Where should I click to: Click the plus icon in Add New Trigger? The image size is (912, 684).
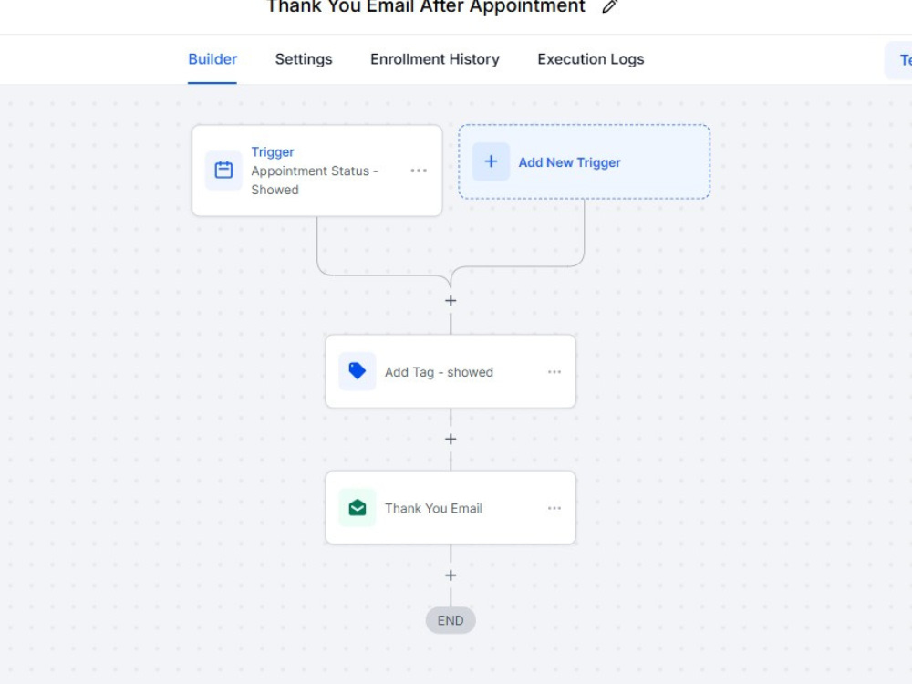(491, 161)
